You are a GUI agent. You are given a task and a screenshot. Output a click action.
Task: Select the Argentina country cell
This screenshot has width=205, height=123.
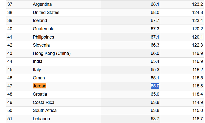42,4
